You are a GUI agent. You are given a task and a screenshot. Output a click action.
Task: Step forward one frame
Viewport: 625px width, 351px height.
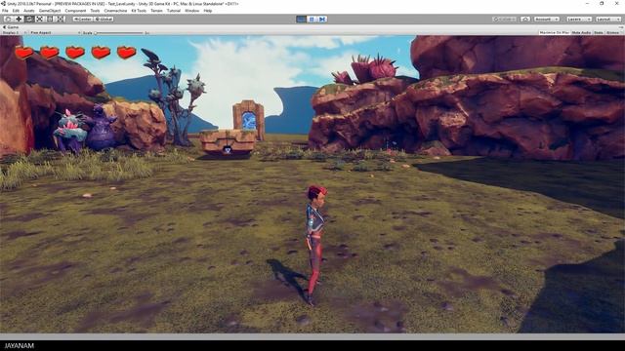[322, 19]
